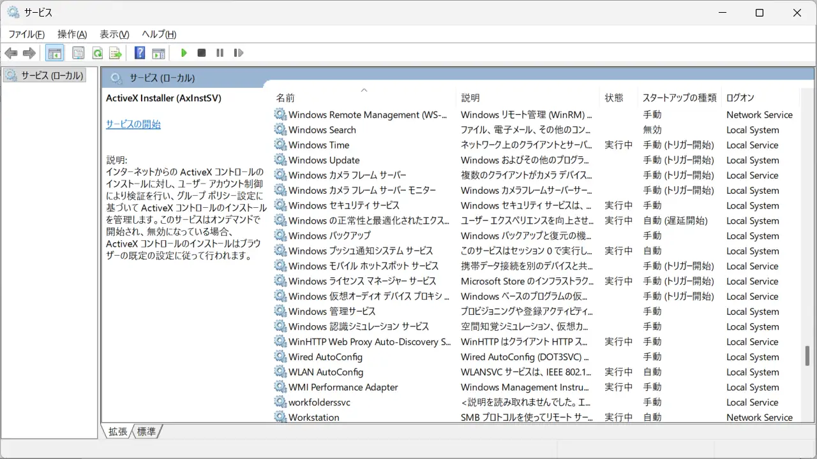The width and height of the screenshot is (817, 459).
Task: Toggle the console tree visibility icon
Action: click(55, 52)
